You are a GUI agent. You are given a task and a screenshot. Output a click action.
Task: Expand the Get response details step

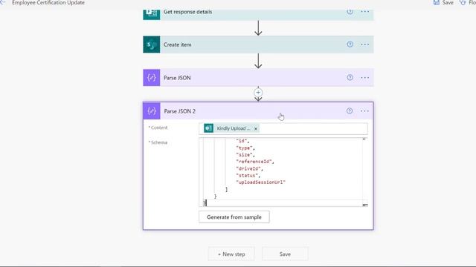[258, 14]
